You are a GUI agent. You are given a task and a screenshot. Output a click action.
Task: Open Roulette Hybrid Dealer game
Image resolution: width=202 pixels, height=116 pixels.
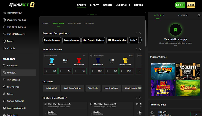[x=188, y=71]
